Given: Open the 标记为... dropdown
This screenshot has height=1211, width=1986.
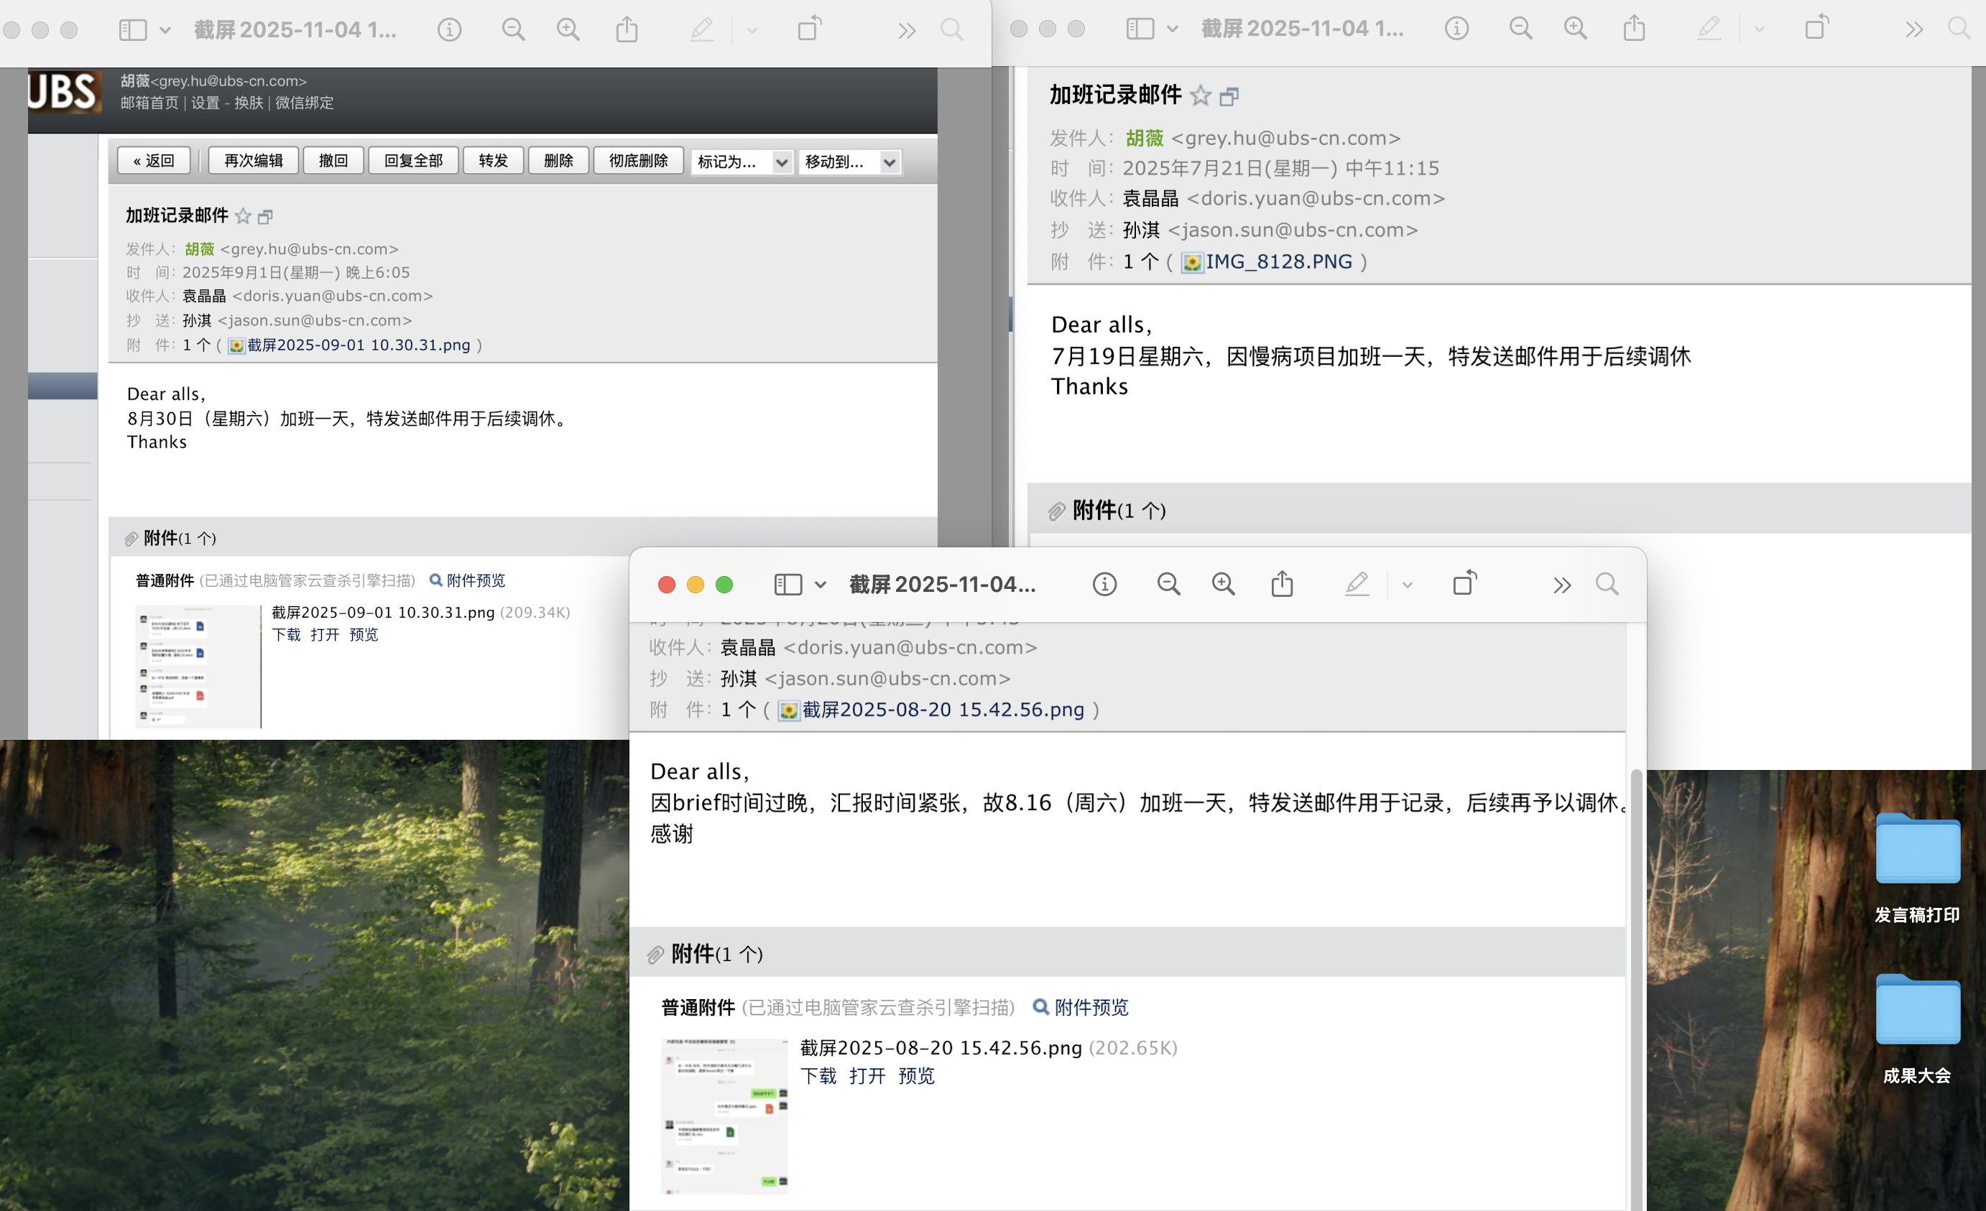Looking at the screenshot, I should coord(742,162).
